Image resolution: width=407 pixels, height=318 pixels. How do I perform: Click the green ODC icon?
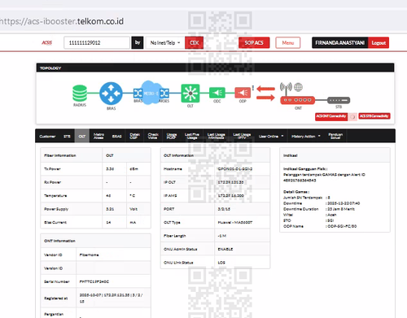pos(217,93)
